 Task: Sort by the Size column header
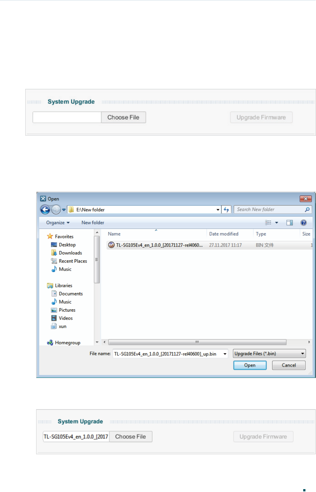(x=306, y=234)
